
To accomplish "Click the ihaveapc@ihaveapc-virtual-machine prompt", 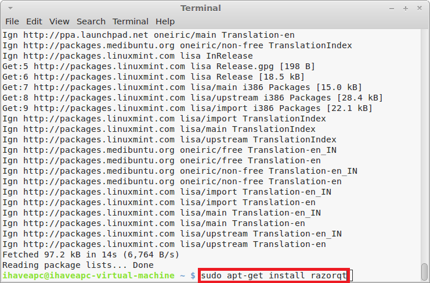I will point(89,275).
